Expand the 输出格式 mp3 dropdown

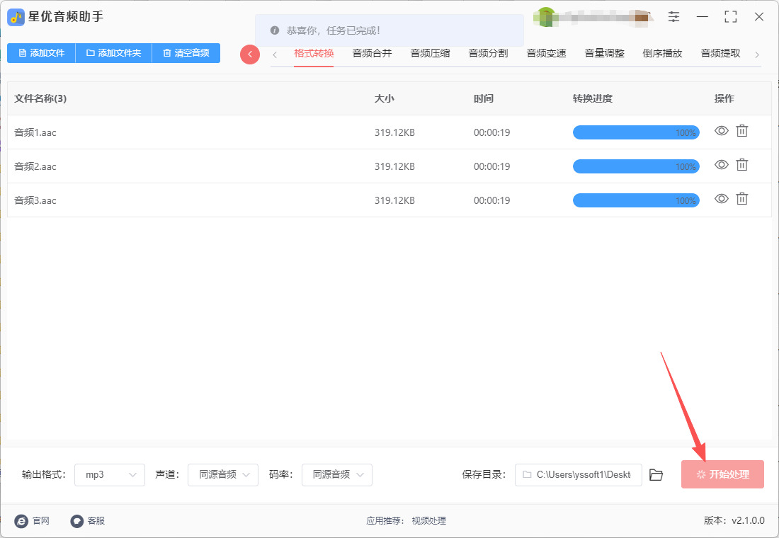(x=110, y=475)
